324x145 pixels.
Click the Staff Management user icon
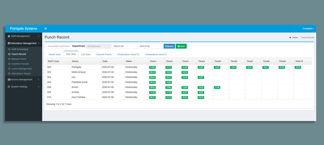pos(9,36)
